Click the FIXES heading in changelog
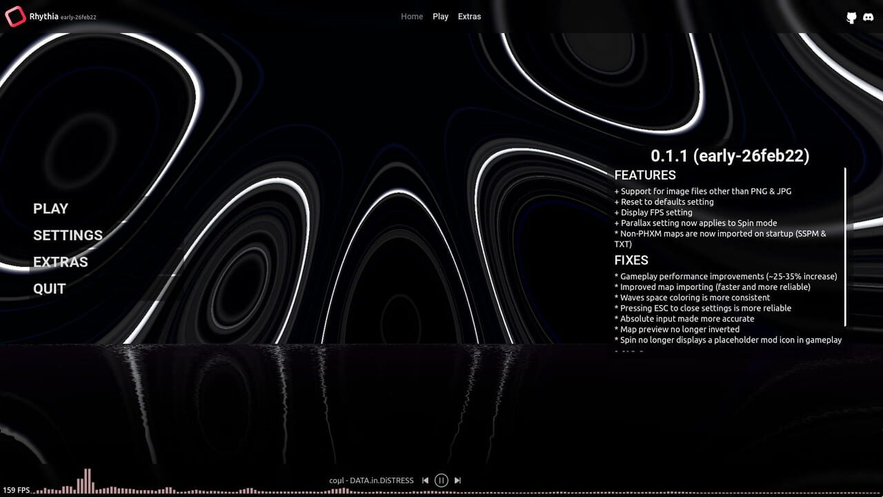 [631, 260]
